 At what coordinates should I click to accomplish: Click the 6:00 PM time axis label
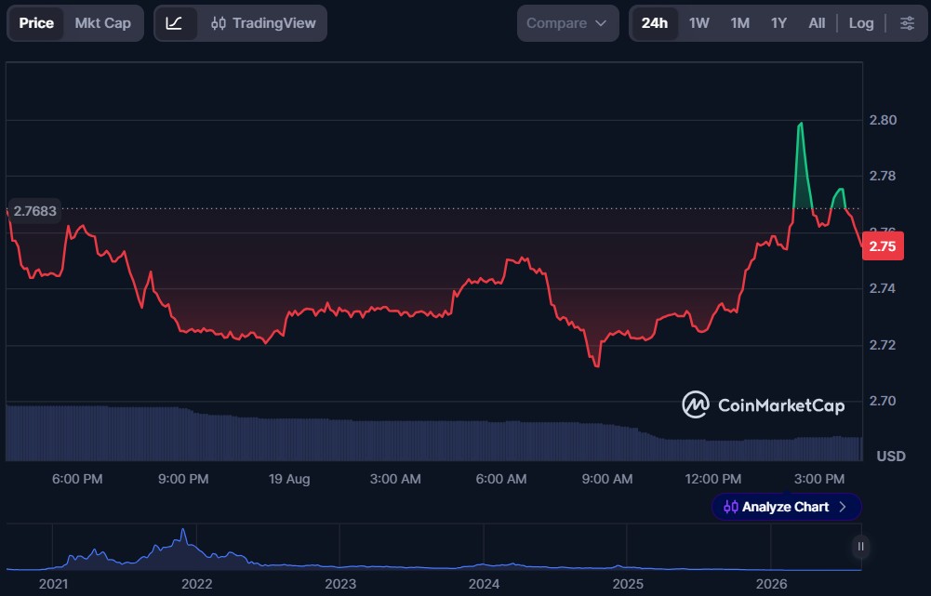(x=77, y=479)
